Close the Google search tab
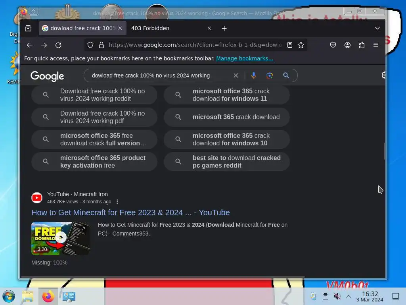This screenshot has height=305, width=406. (x=120, y=28)
